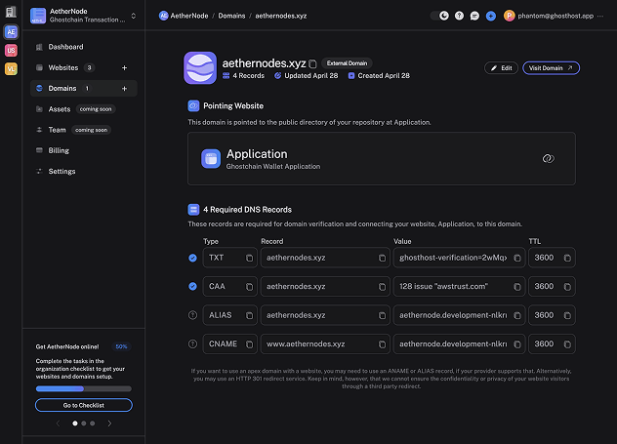Click the ALIAS record pending status icon
The width and height of the screenshot is (617, 444).
click(x=193, y=315)
